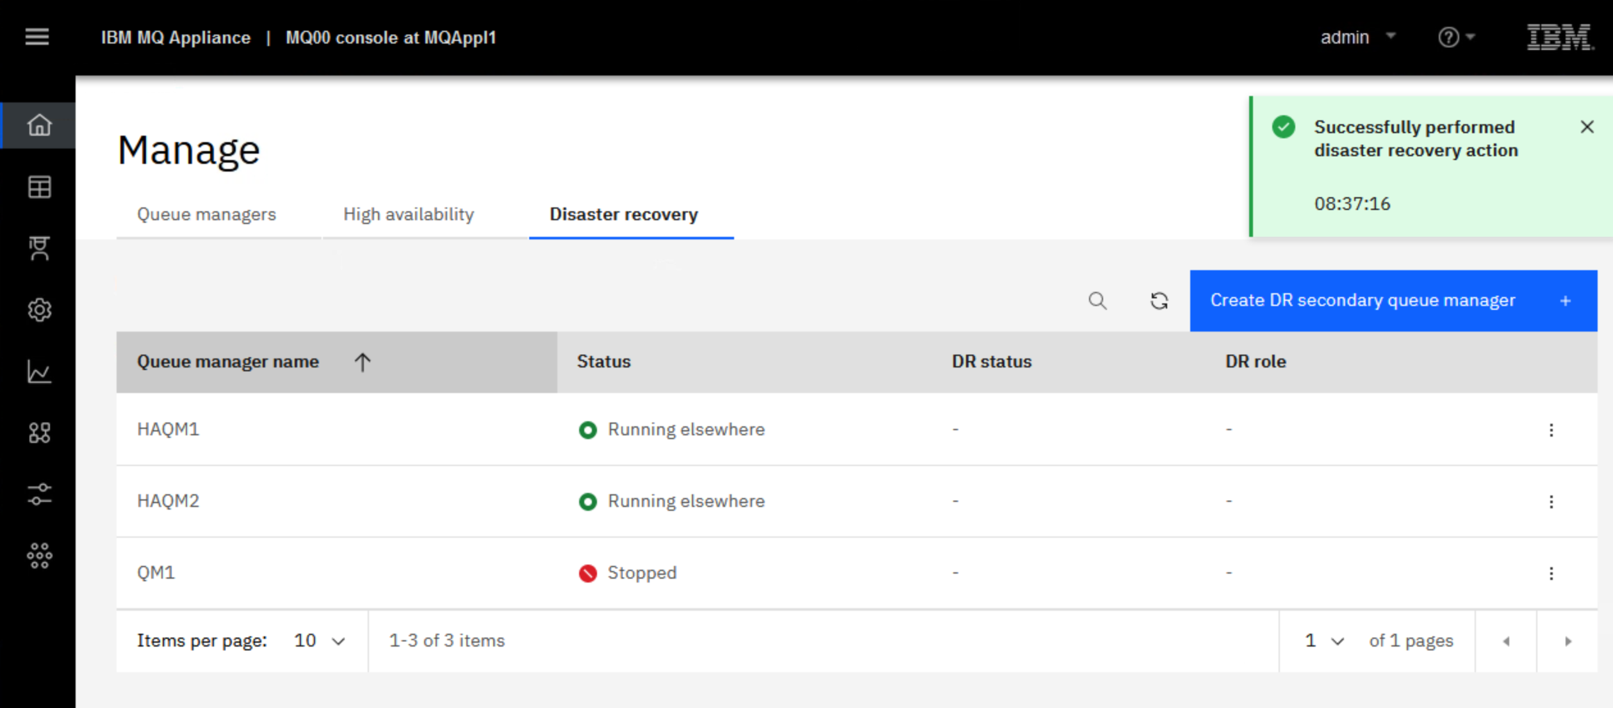Open the Items per page dropdown
1613x708 pixels.
click(320, 641)
